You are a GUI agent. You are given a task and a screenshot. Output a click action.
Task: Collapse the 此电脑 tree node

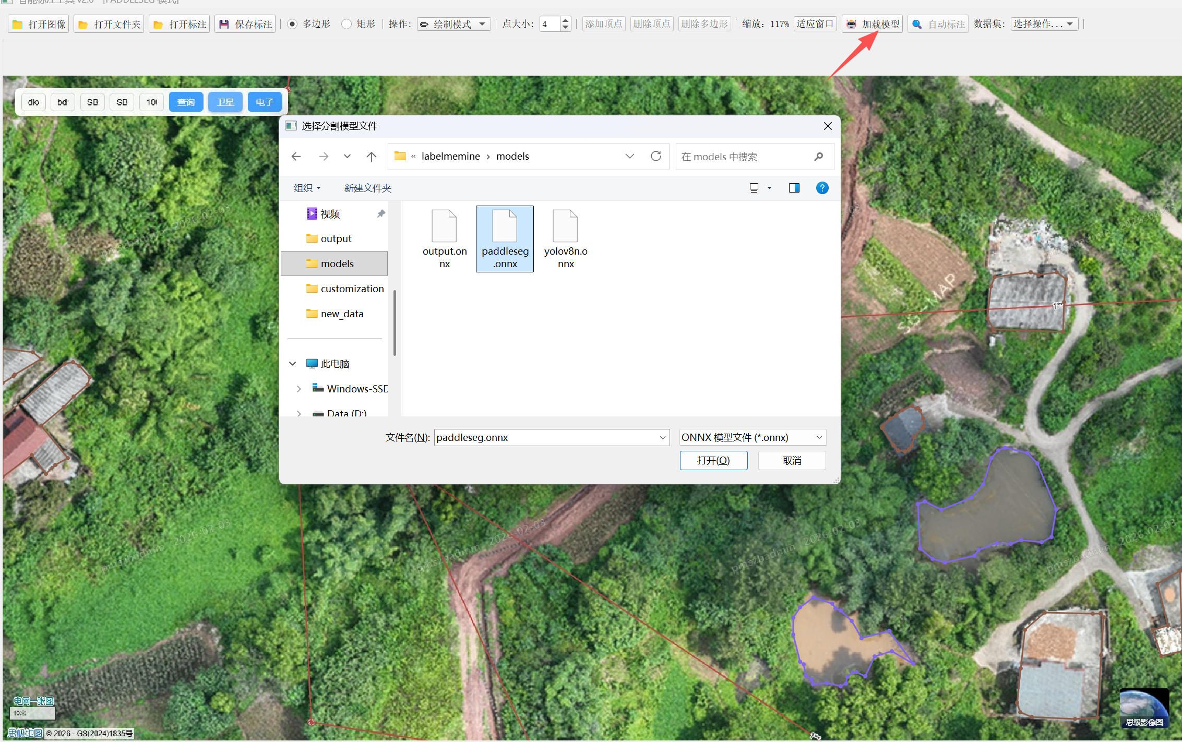point(293,364)
